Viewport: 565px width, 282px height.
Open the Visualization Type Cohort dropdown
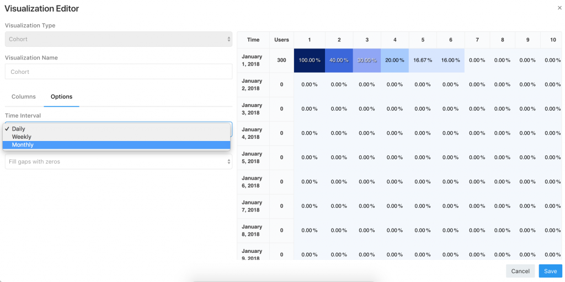tap(119, 39)
